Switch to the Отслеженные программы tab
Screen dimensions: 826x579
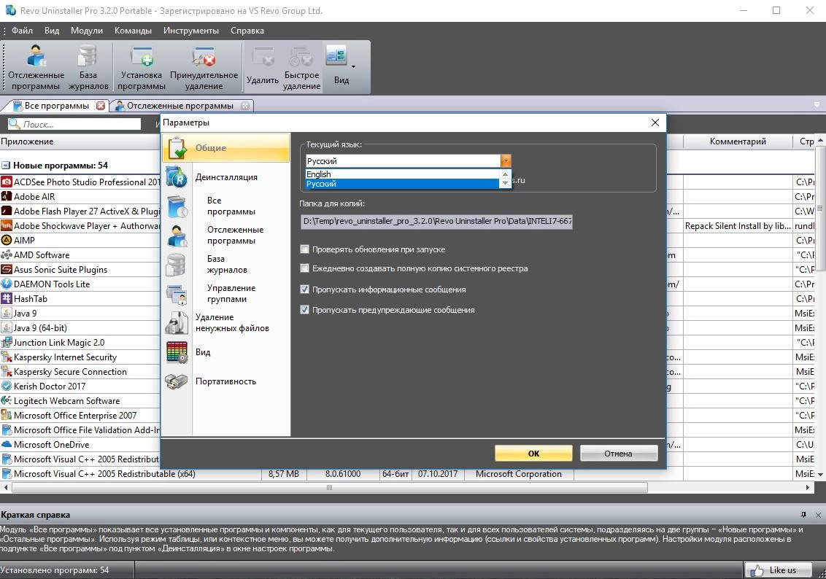click(x=180, y=106)
